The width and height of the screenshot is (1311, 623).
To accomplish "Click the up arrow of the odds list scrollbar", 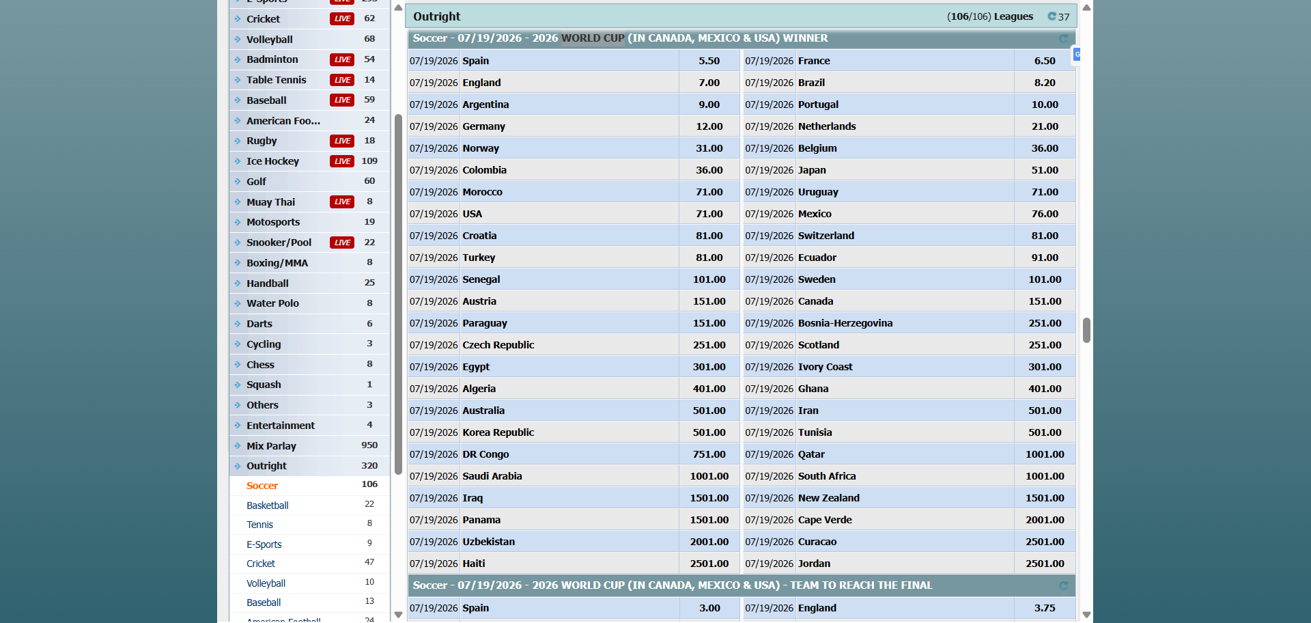I will [1086, 8].
